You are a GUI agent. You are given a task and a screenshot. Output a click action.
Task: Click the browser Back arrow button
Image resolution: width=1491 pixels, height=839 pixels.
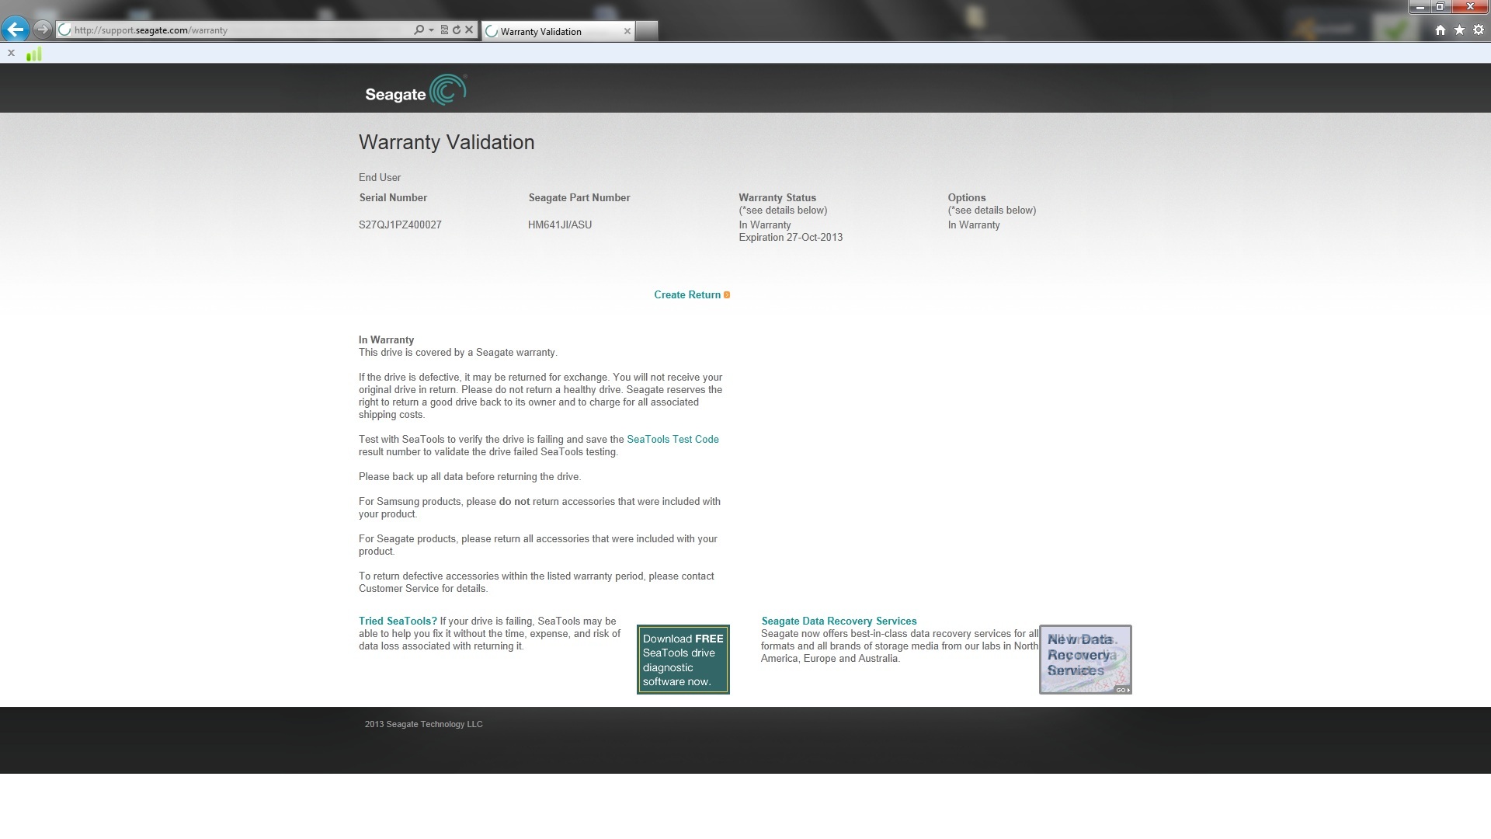click(x=16, y=30)
